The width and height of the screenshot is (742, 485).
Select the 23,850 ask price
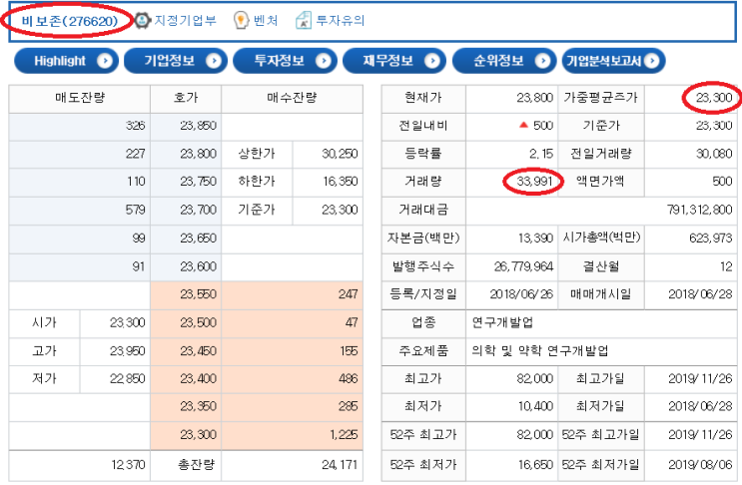click(198, 126)
